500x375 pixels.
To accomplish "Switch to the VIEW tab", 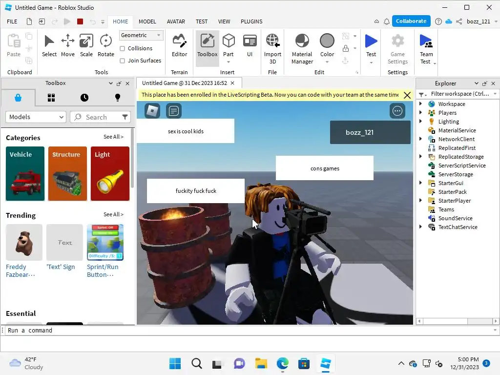I will tap(224, 21).
